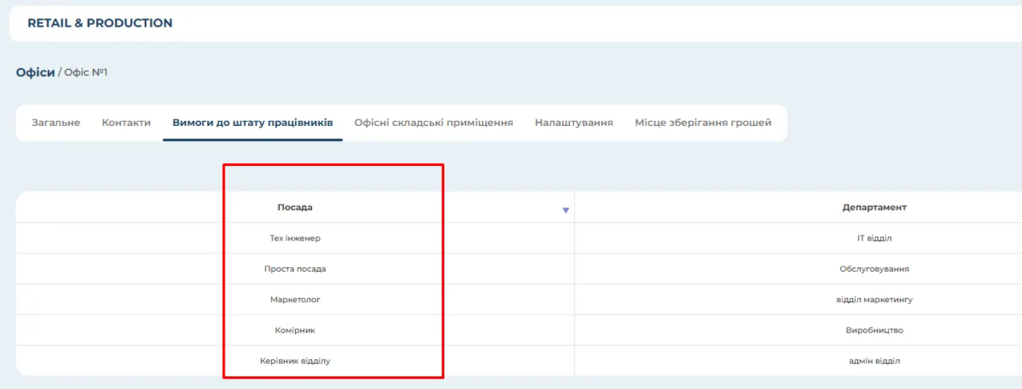
Task: Open Місце зберігання грошей tab
Action: (703, 122)
